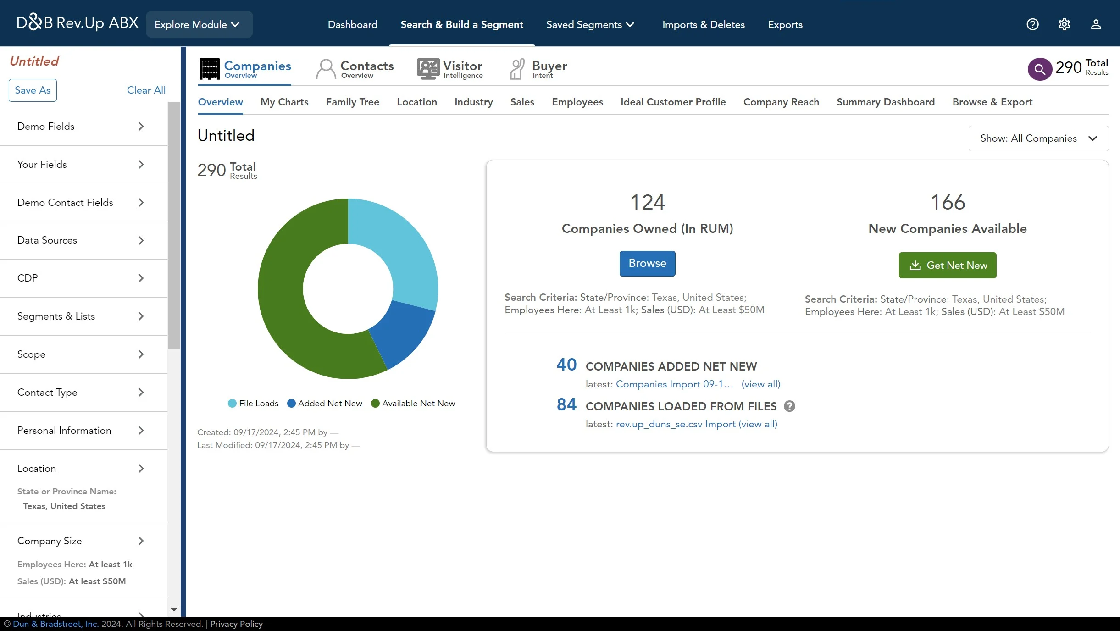Expand Your Fields filter
Image resolution: width=1120 pixels, height=631 pixels.
point(83,164)
